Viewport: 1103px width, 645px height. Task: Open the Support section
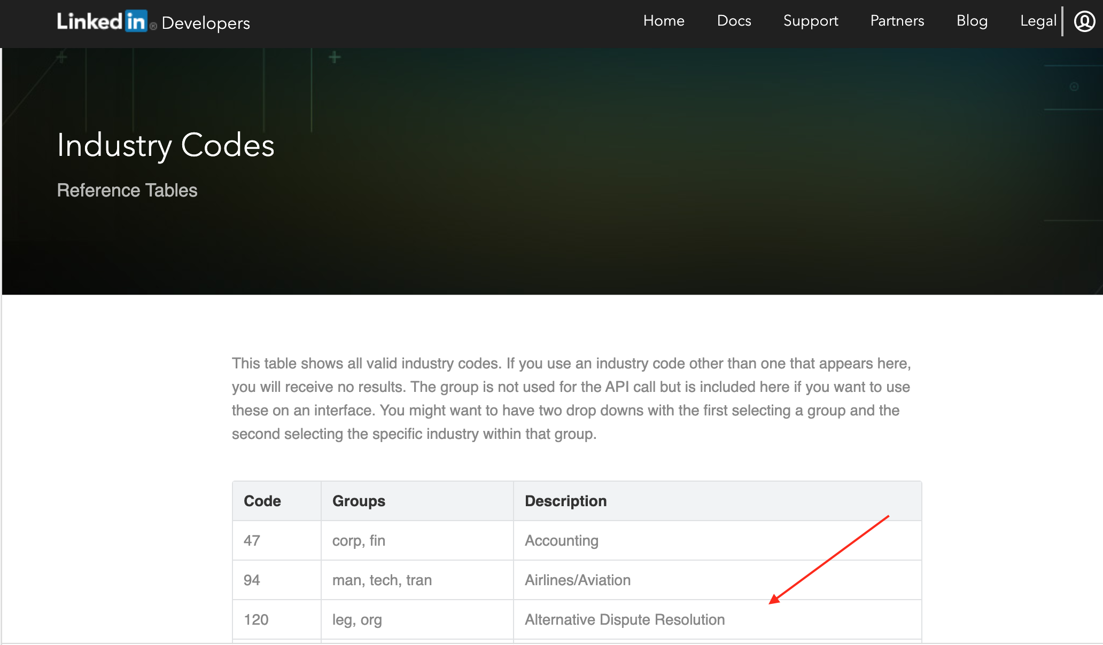[811, 21]
